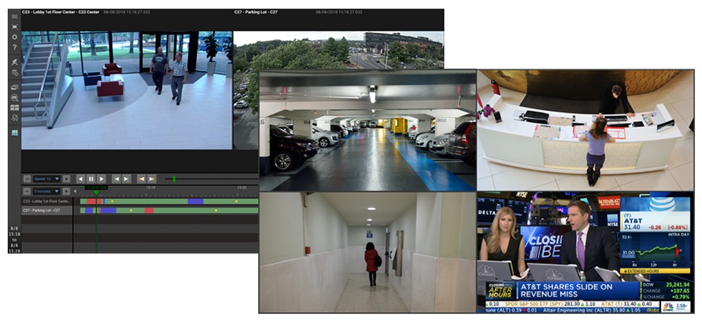
Task: Pause the video playback
Action: (91, 179)
